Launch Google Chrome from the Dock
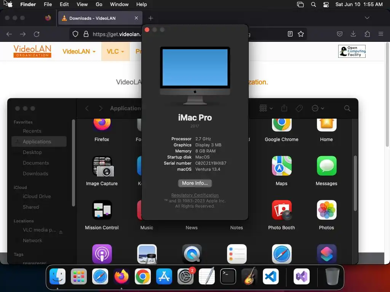 point(143,276)
